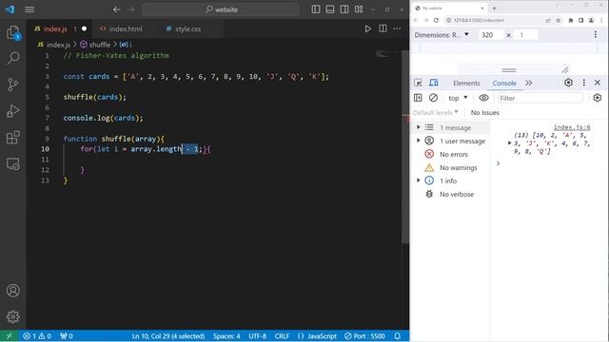Open the browser extensions puzzle icon
Viewport: 609px width, 342px height.
[x=571, y=20]
